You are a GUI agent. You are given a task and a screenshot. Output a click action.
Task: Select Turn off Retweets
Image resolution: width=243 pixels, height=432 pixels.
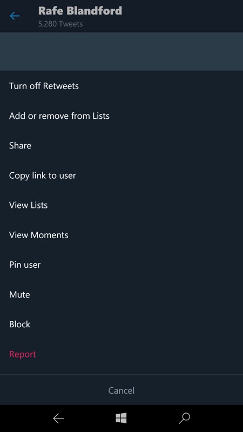tap(44, 86)
